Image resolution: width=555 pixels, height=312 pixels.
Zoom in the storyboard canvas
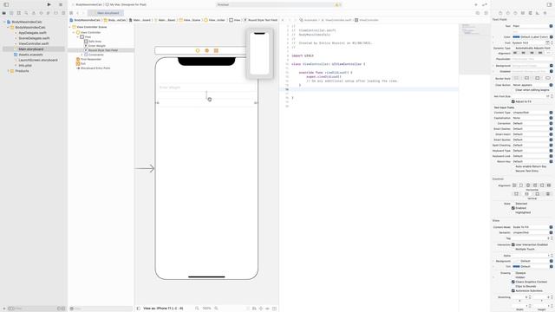[x=216, y=309]
